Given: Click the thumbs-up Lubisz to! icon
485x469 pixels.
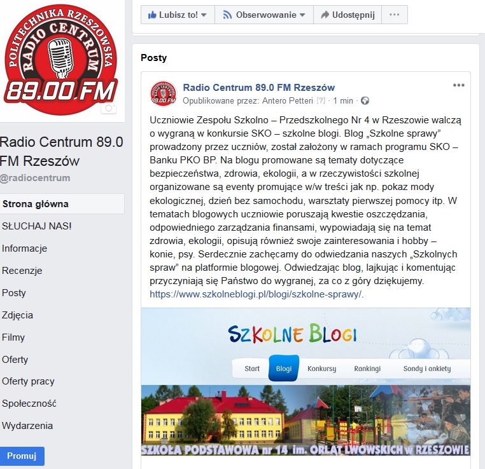Looking at the screenshot, I should pos(152,15).
